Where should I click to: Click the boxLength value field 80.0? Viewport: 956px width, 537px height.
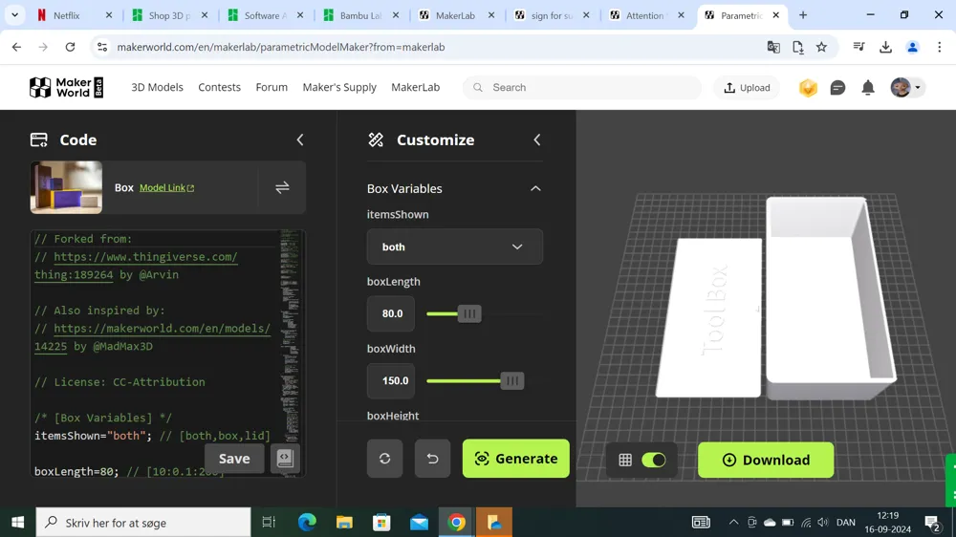(x=391, y=313)
